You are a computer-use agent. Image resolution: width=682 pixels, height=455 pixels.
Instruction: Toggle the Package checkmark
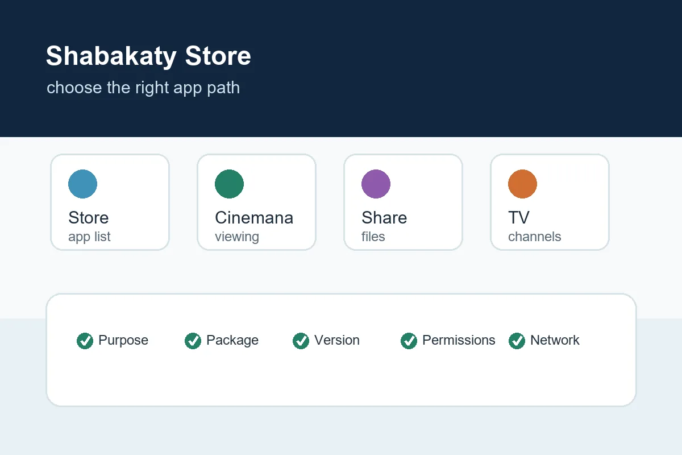pyautogui.click(x=193, y=341)
